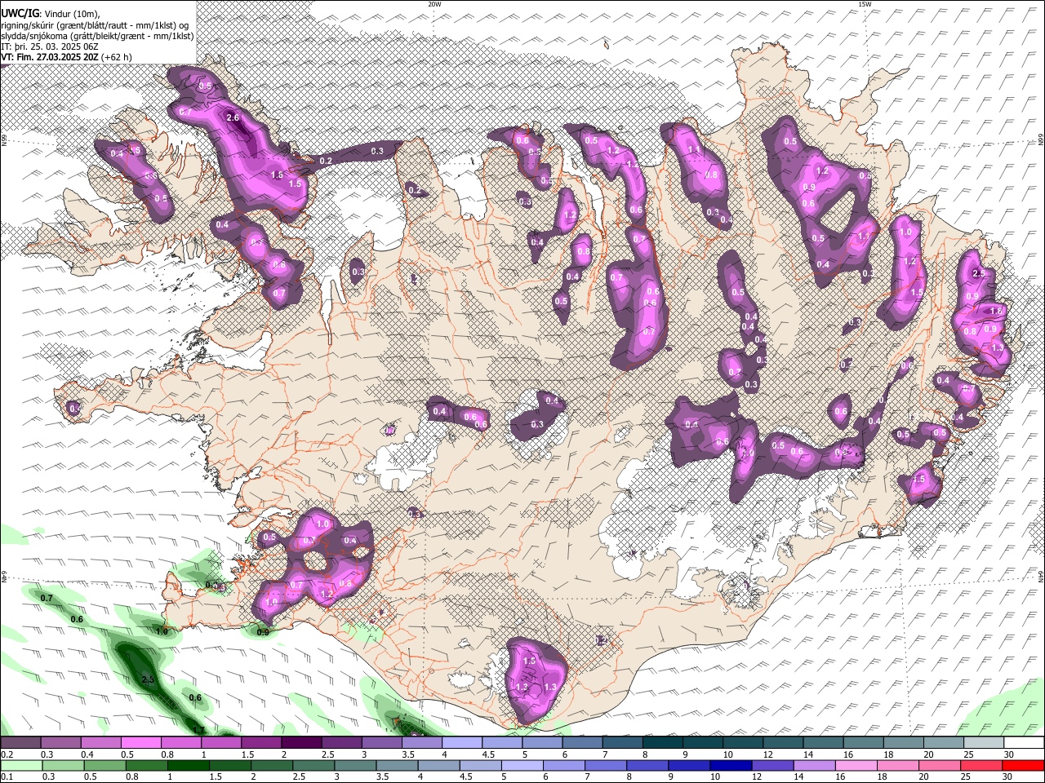Screen dimensions: 1045x783
Task: Click the '30' label on the bottom scale
Action: (1008, 777)
